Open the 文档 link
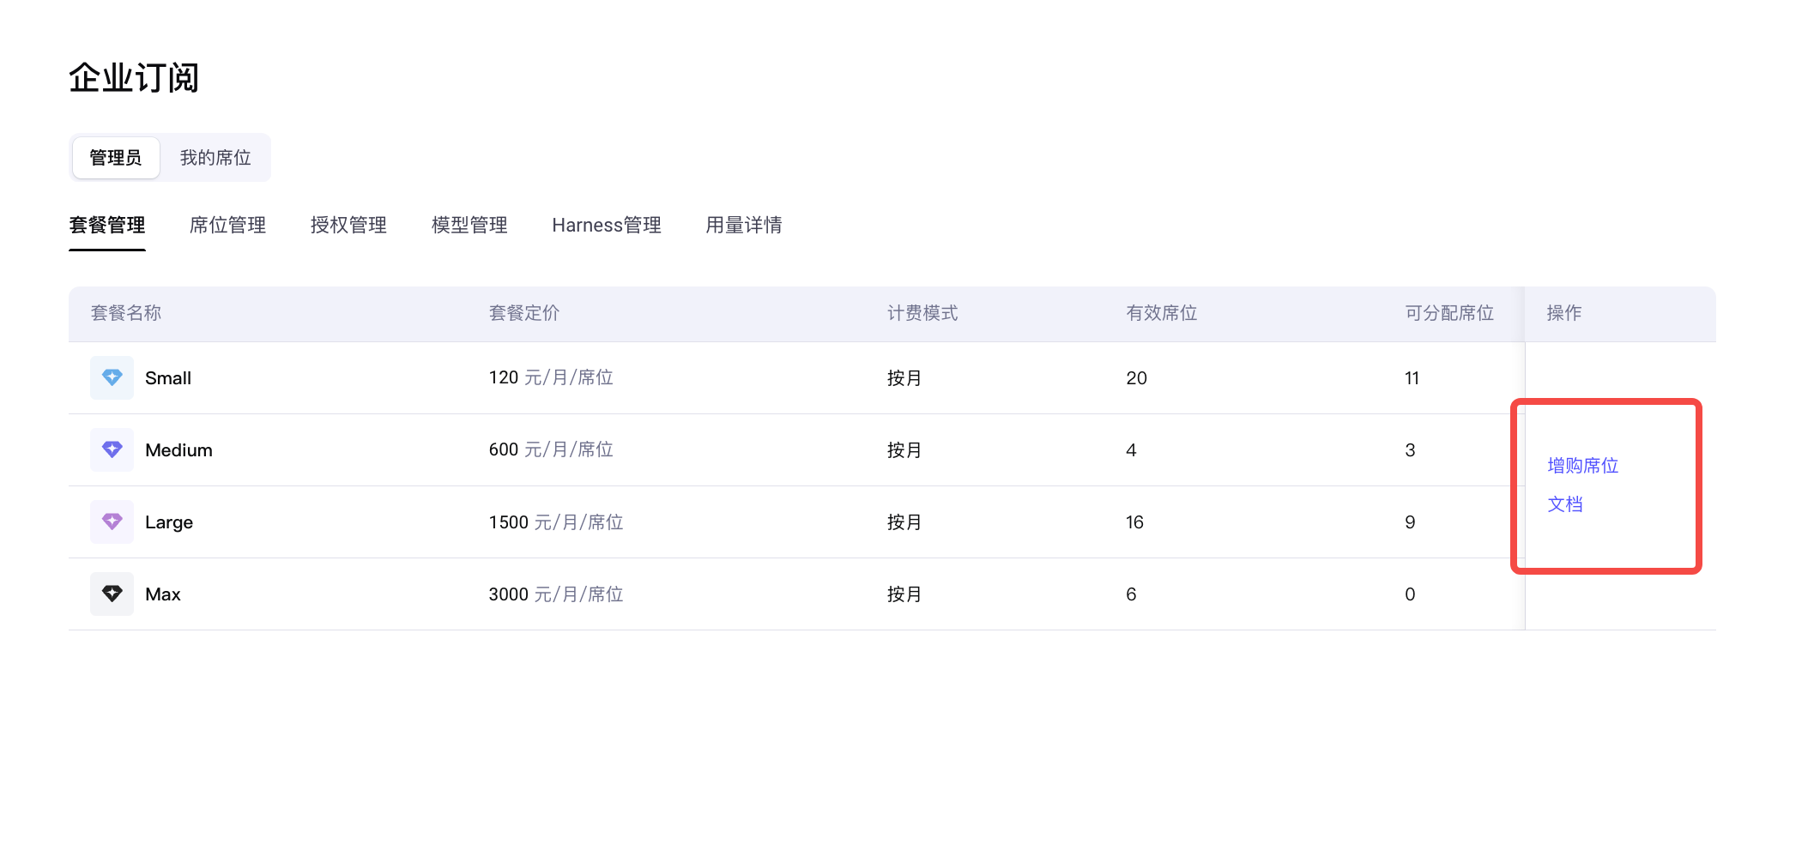The width and height of the screenshot is (1814, 844). click(1565, 504)
